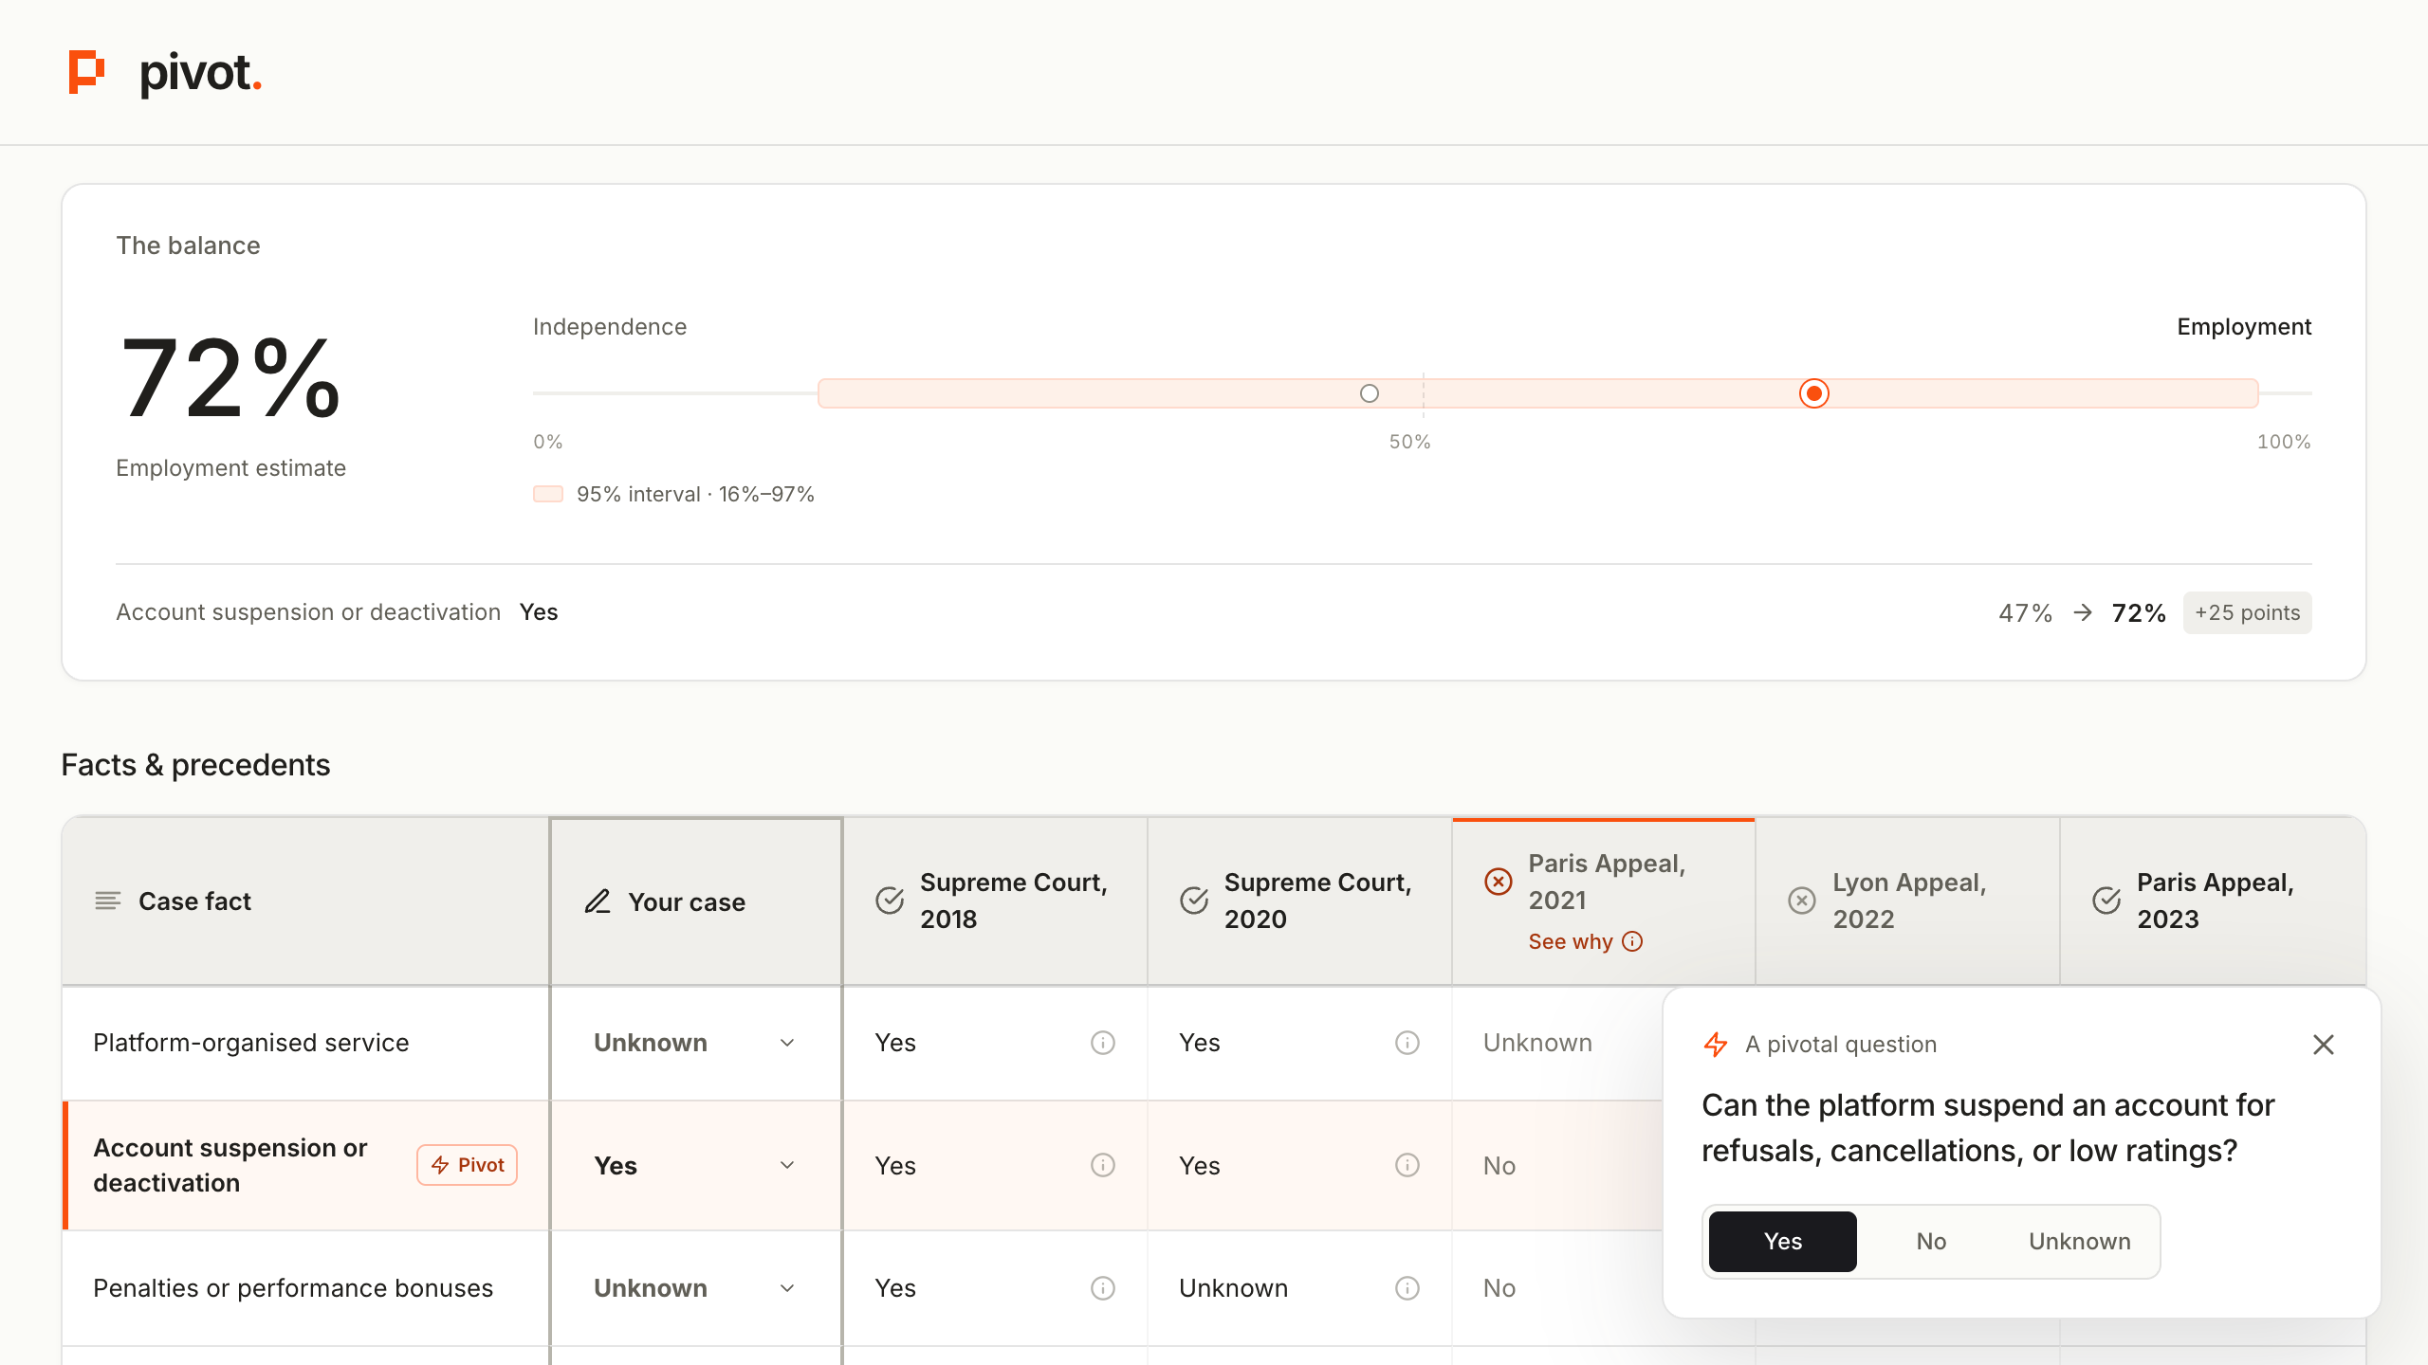Screen dimensions: 2428x1365
Task: Open Your case dropdown for Platform-organised service
Action: pyautogui.click(x=695, y=1043)
